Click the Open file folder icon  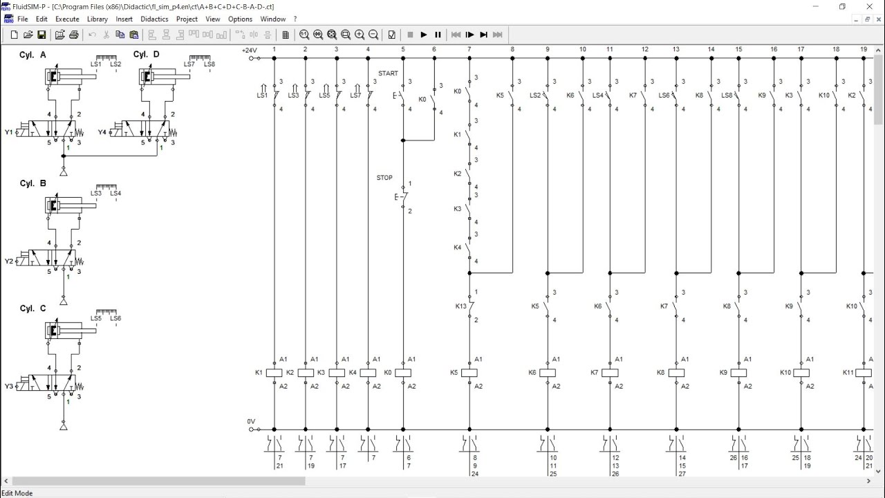28,35
